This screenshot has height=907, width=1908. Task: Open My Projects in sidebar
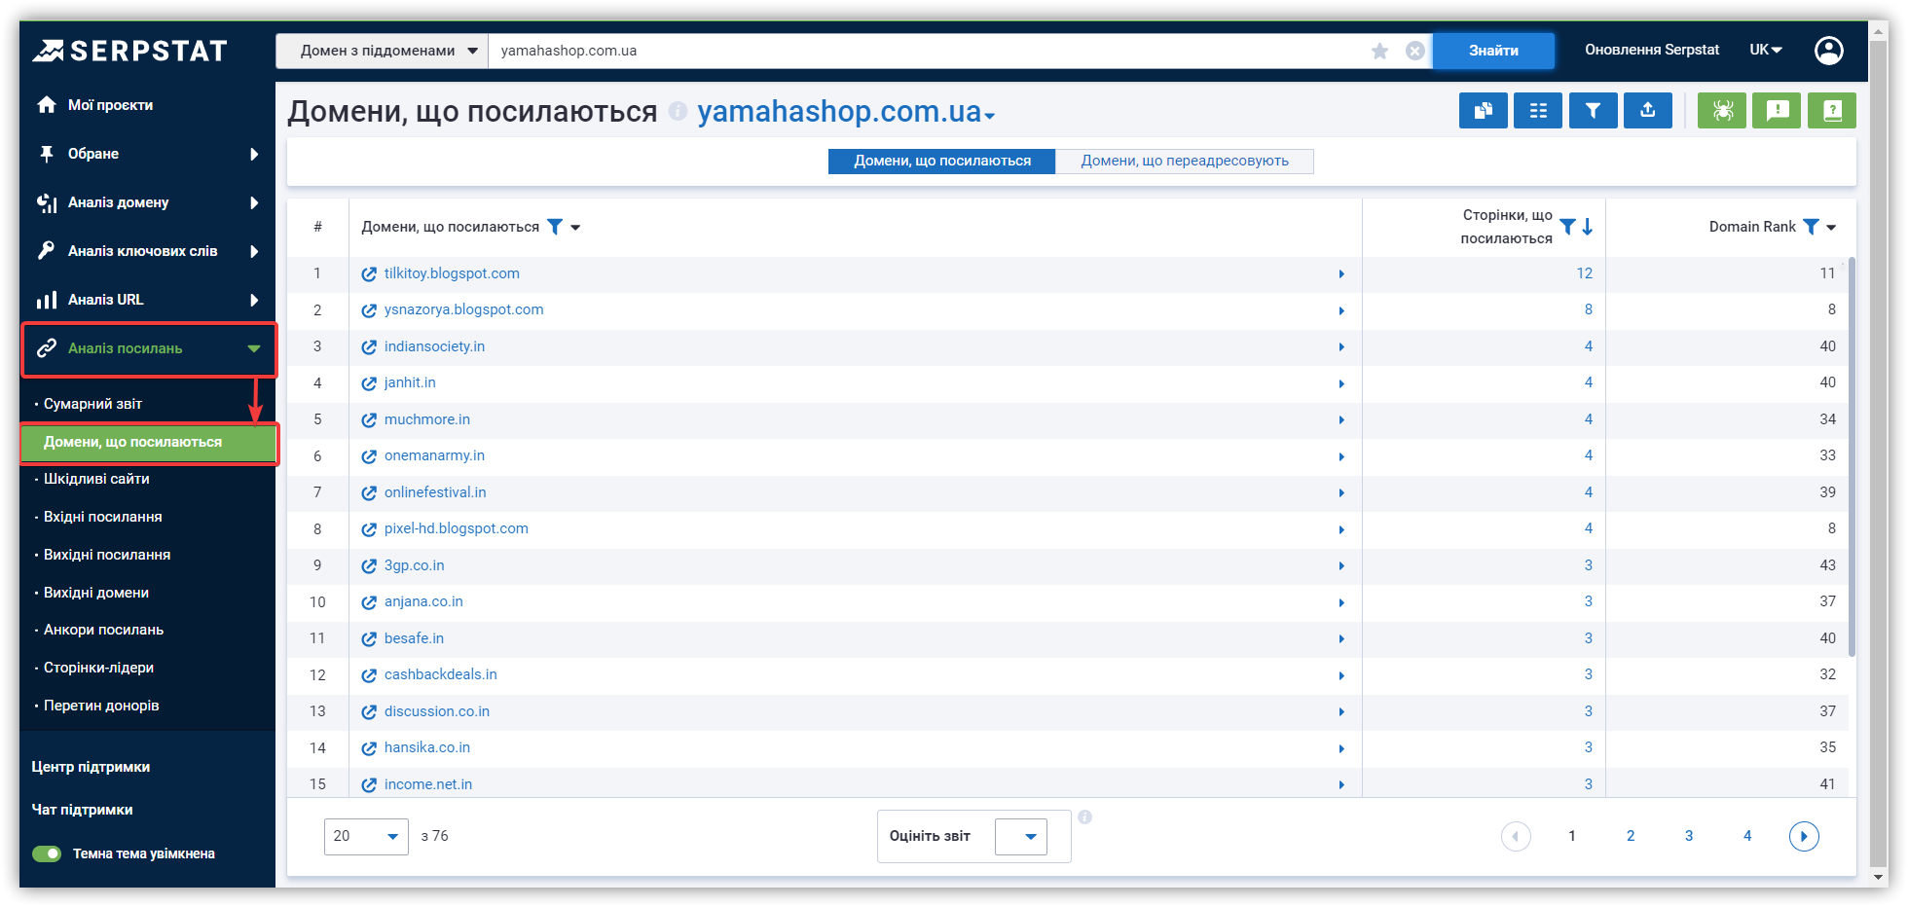pos(110,105)
